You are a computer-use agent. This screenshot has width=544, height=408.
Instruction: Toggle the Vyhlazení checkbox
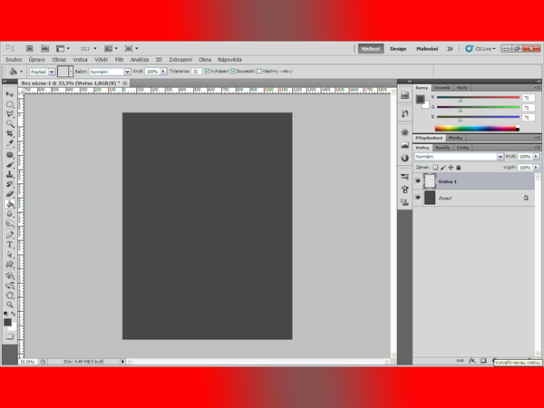click(x=208, y=71)
